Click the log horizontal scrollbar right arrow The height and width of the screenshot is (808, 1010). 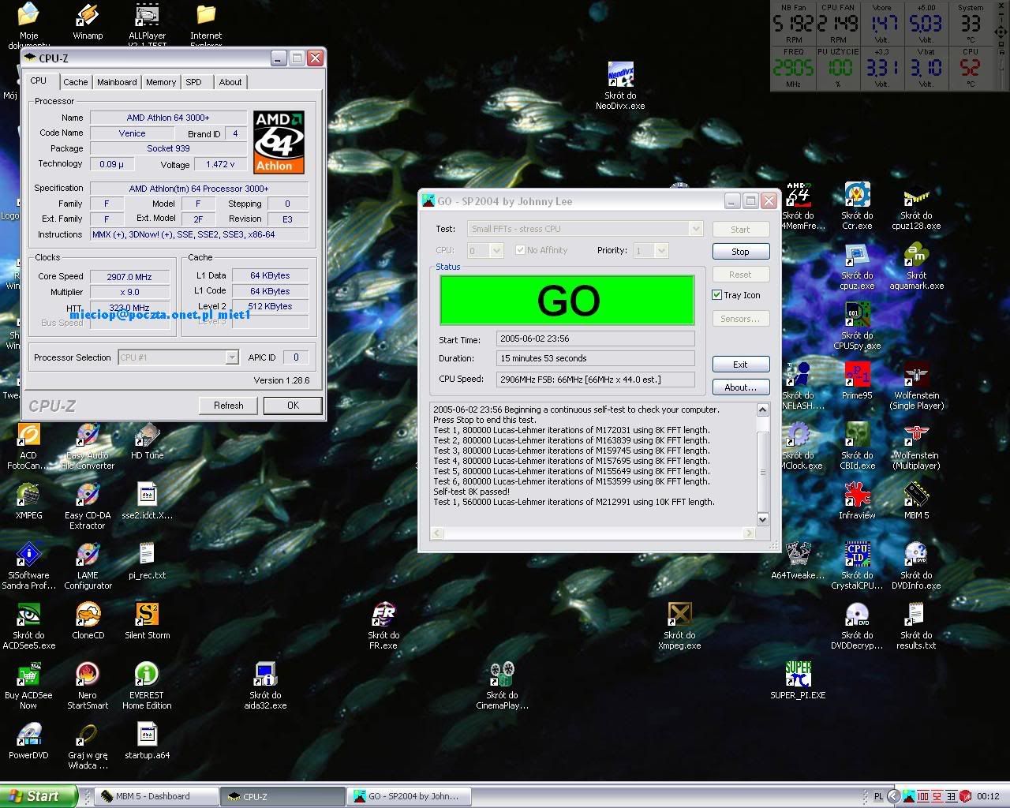pos(750,533)
